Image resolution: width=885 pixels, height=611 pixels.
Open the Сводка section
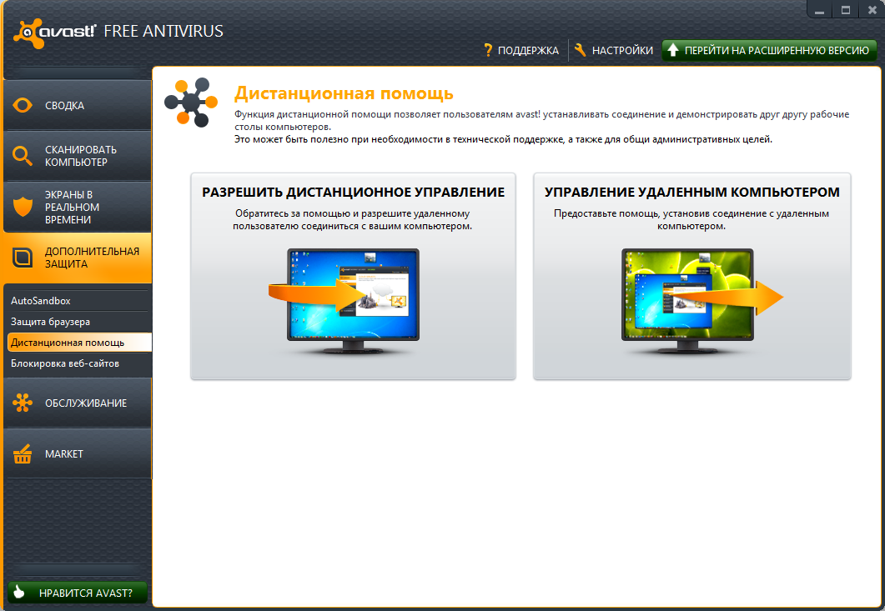pyautogui.click(x=78, y=106)
